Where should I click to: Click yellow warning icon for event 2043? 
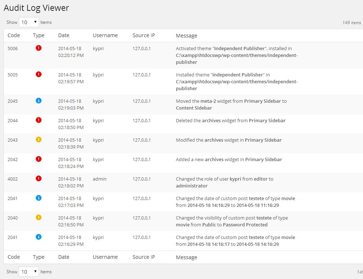click(x=39, y=139)
